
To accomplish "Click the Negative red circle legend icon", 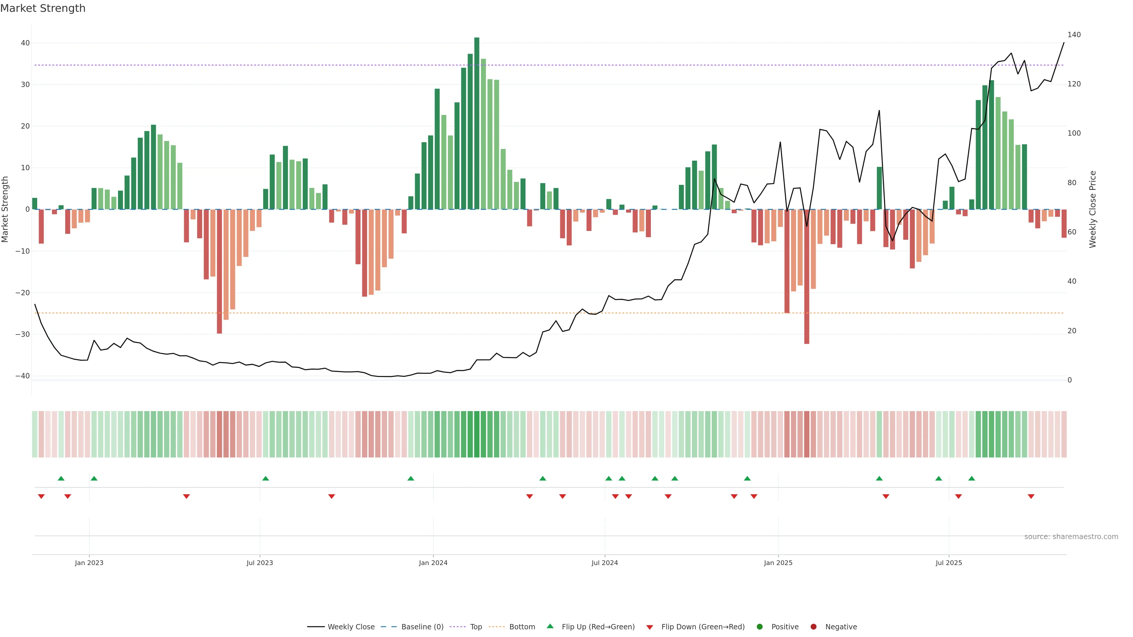I will 813,627.
